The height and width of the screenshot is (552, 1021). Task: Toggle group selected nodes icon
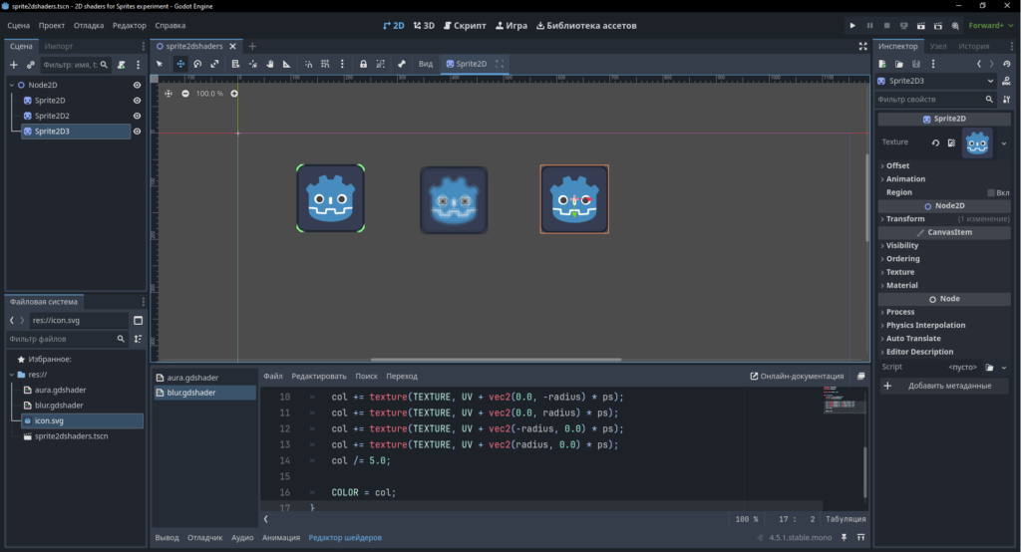380,64
